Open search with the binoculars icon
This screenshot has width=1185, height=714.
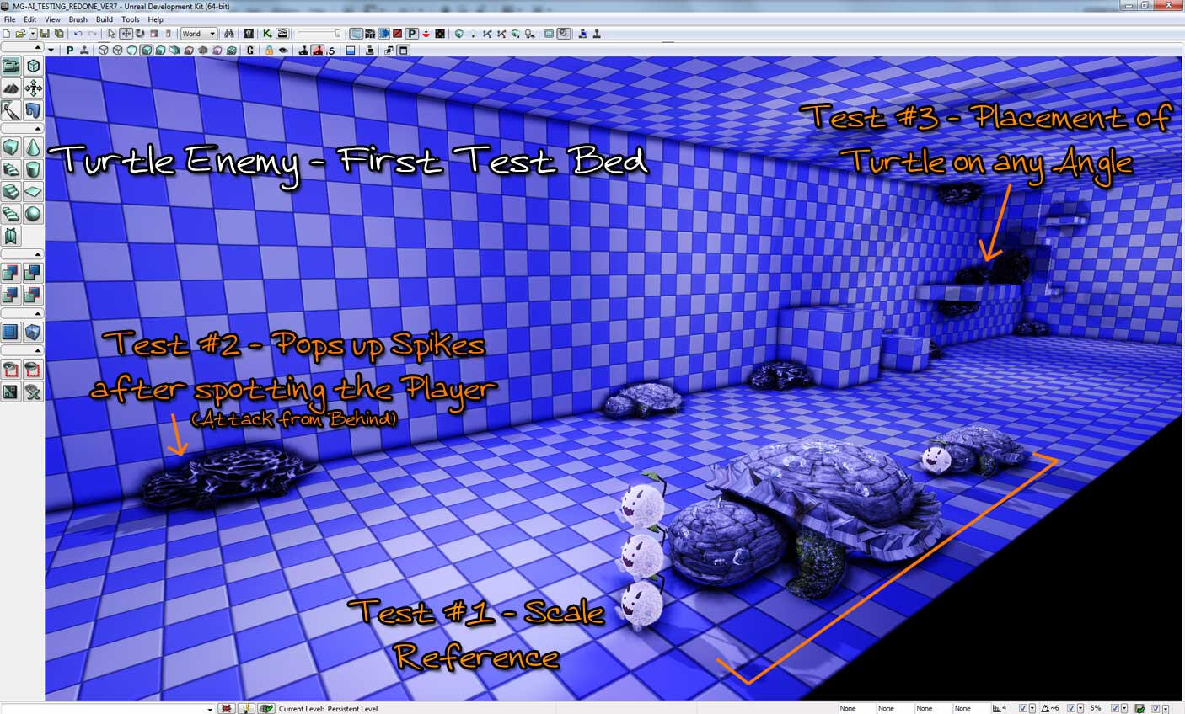[x=228, y=34]
